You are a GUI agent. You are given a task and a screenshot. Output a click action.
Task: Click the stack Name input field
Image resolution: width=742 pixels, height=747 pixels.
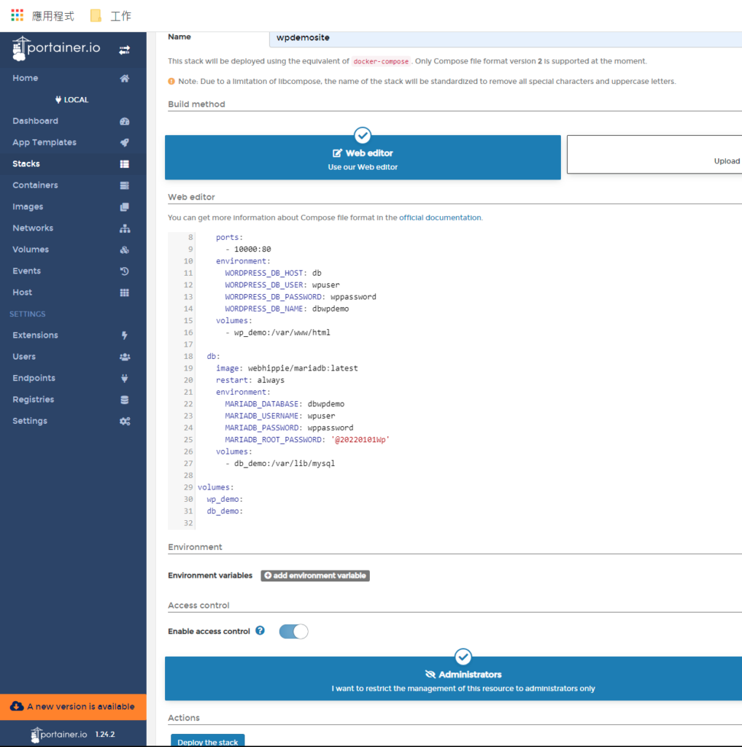503,37
